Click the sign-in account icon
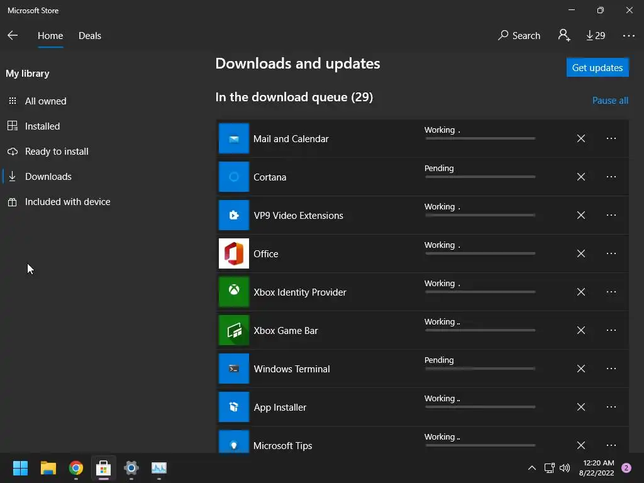 [x=564, y=35]
